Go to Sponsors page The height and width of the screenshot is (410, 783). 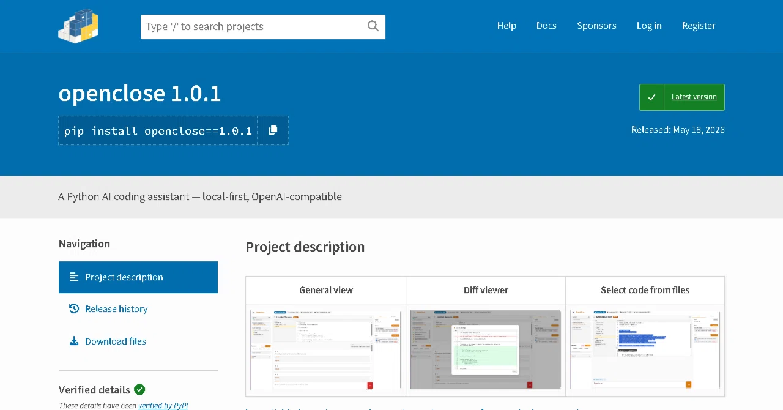coord(596,26)
